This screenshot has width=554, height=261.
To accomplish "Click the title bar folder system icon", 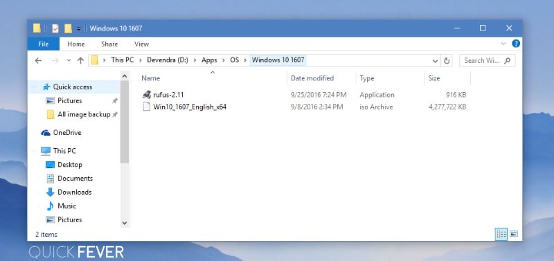I will tap(37, 28).
